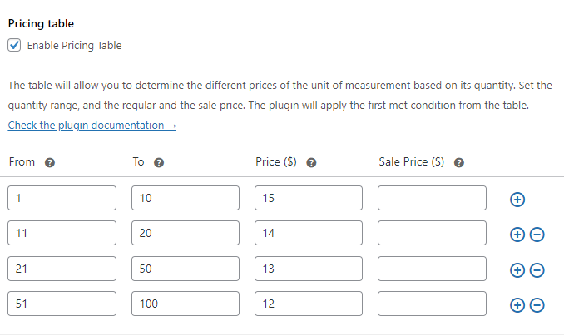Open the Check the plugin documentation link

(x=92, y=126)
